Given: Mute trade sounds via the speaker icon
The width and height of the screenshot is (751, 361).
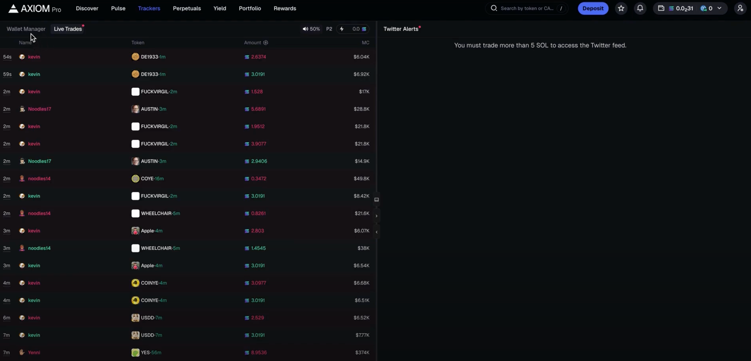Looking at the screenshot, I should click(305, 29).
